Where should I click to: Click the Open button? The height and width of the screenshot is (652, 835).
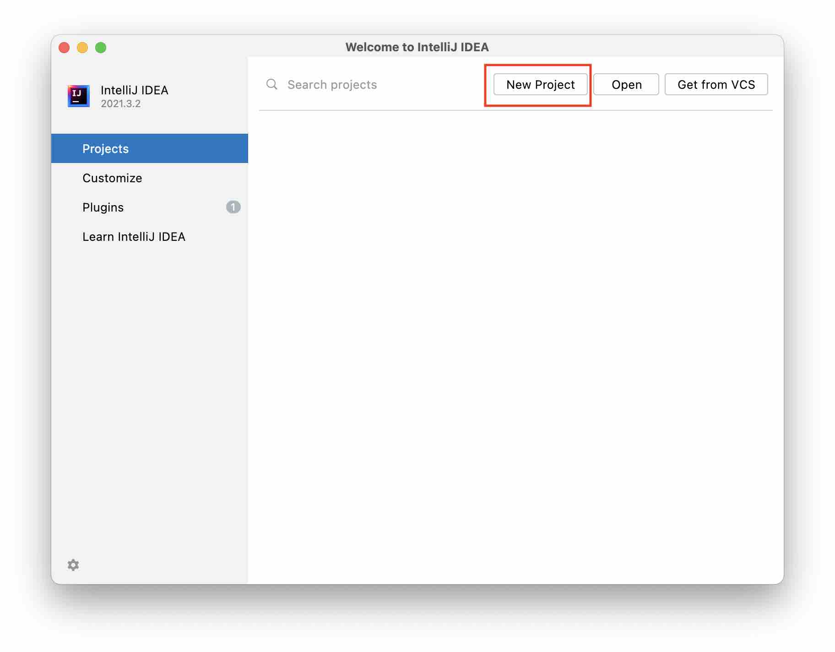[x=626, y=84]
